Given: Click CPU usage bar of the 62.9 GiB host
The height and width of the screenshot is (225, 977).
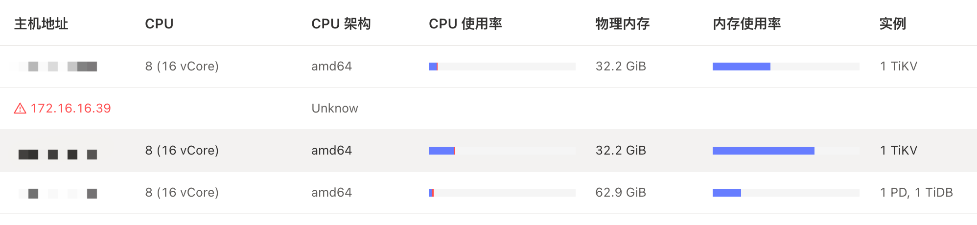Looking at the screenshot, I should (502, 193).
